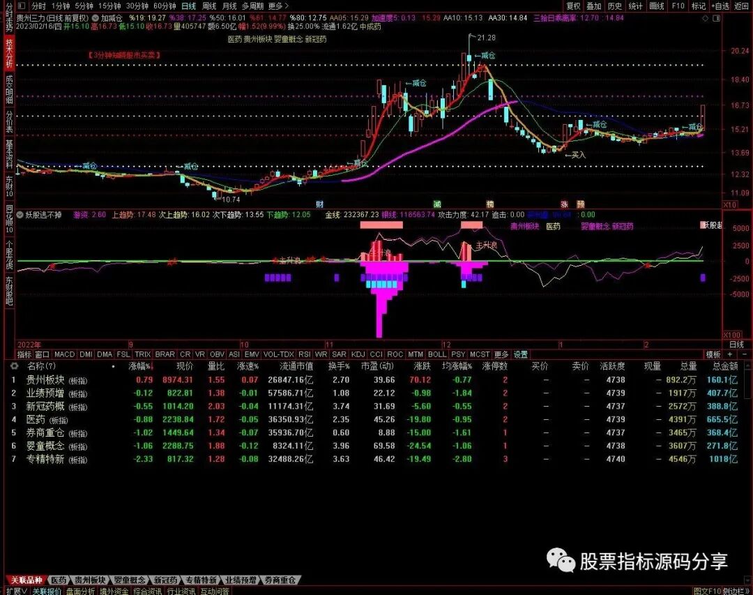Click the diamond icon at chart top-right

[705, 18]
